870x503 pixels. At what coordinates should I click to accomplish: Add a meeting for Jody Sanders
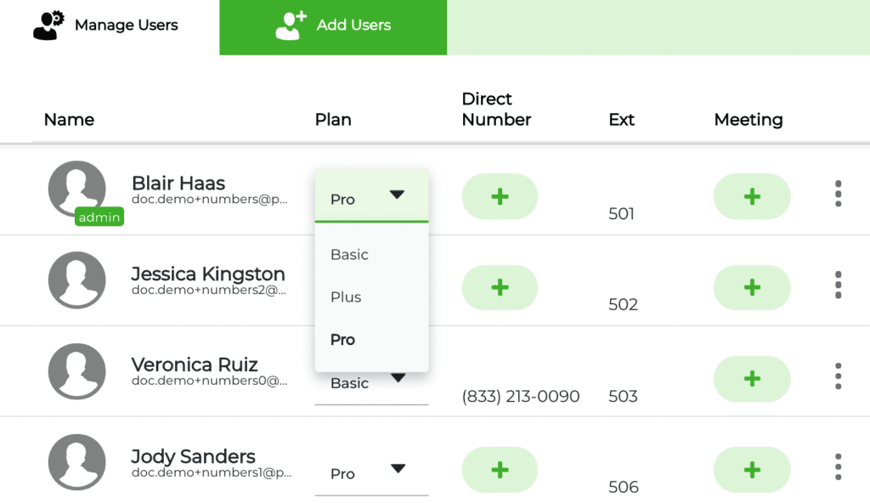(752, 470)
